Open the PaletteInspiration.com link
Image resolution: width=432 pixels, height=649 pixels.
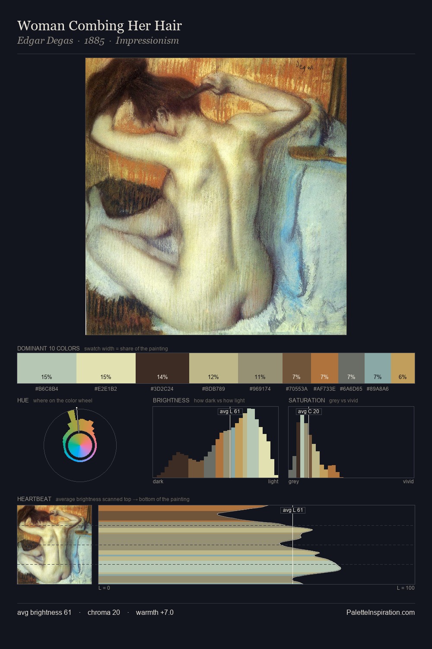381,612
